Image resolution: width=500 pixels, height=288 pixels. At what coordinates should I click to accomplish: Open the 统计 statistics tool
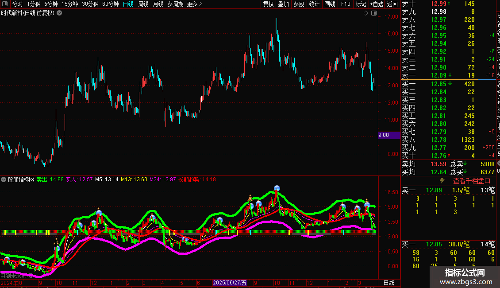click(x=314, y=4)
